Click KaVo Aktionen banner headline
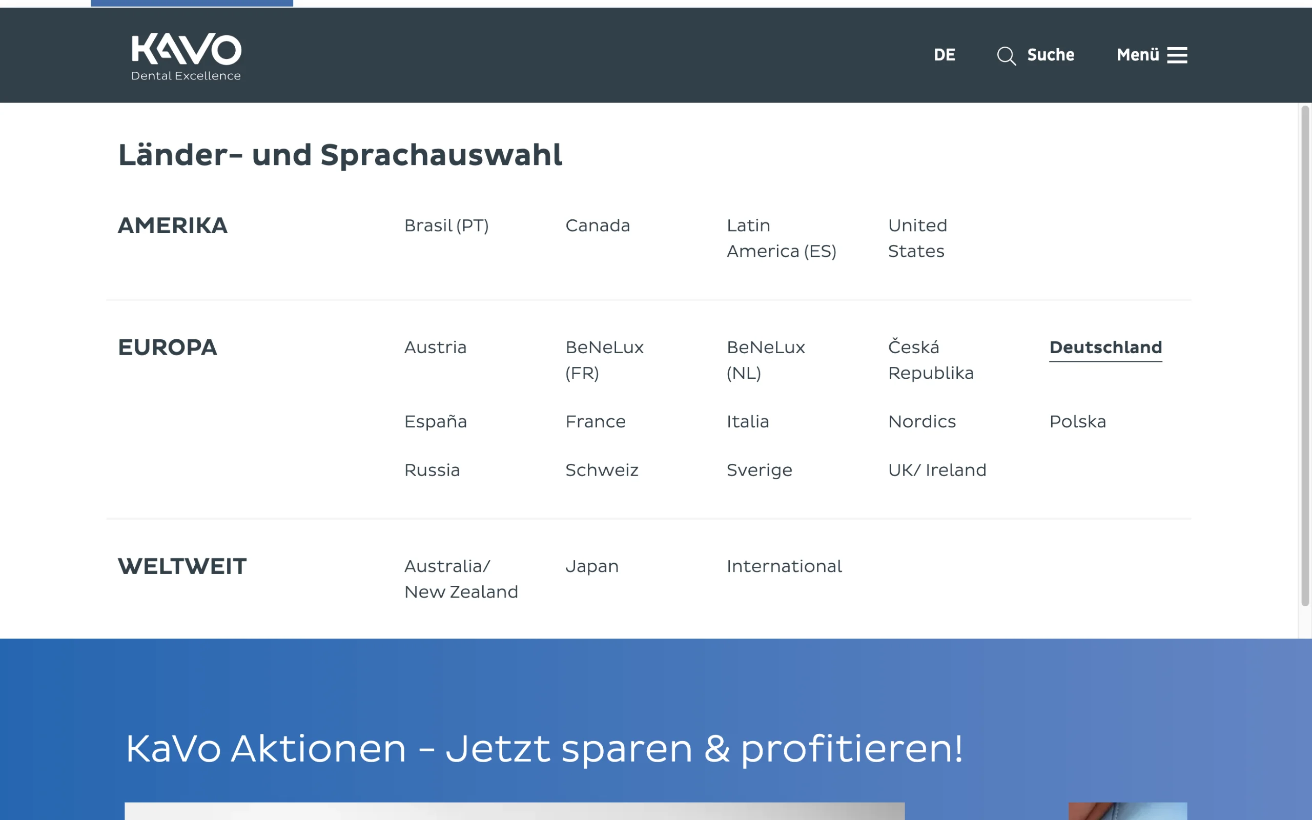Viewport: 1312px width, 820px height. click(x=544, y=749)
